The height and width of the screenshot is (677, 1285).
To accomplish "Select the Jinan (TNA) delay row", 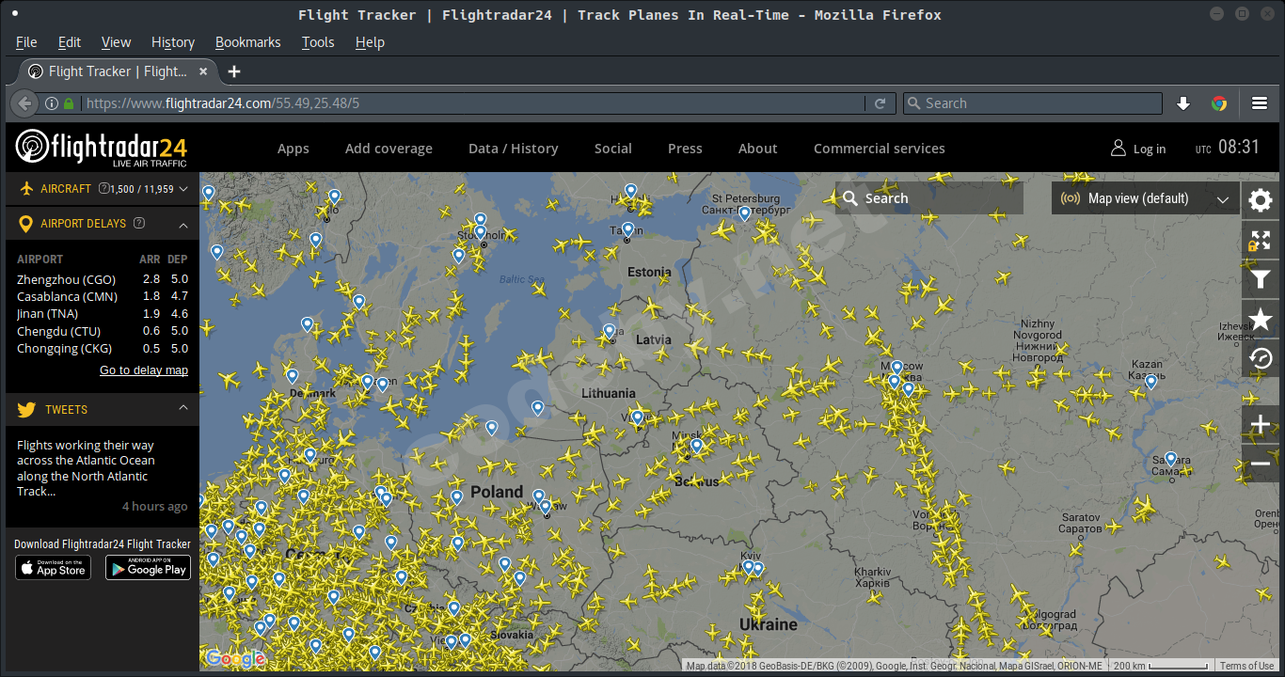I will coord(103,314).
